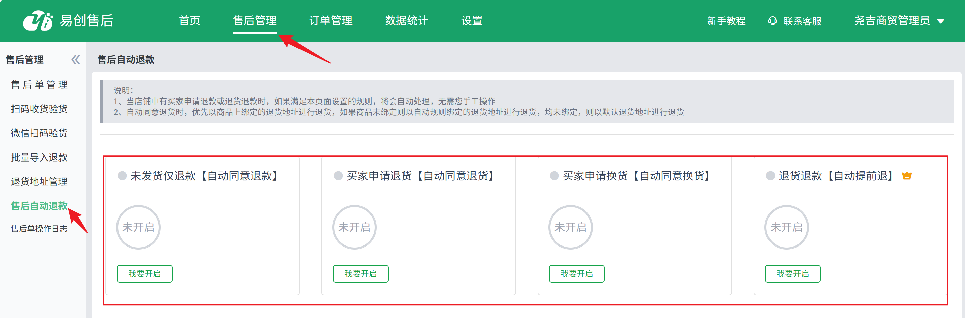The image size is (965, 318).
Task: Expand the 尧吉商贸管理员 account dropdown
Action: pos(941,21)
